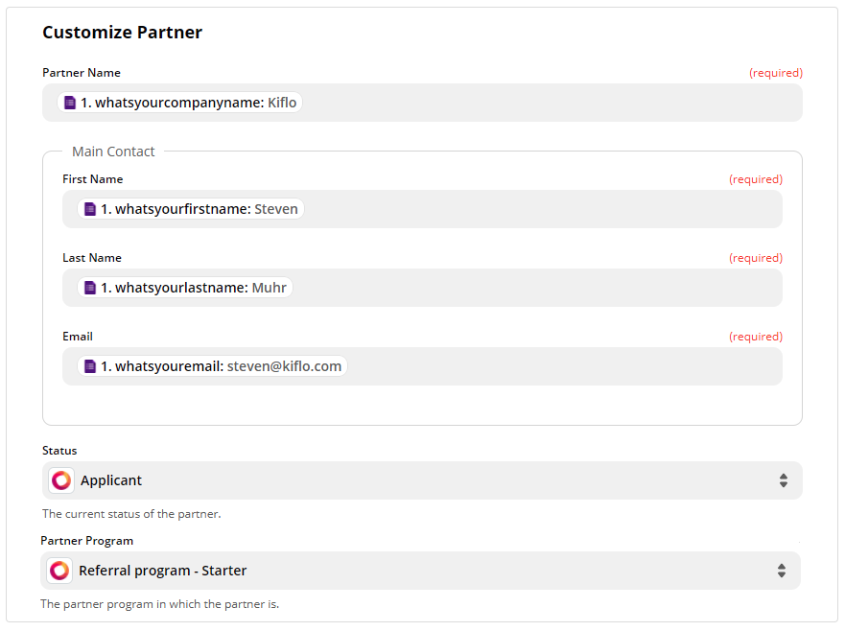Click the Main Contact group label
This screenshot has height=631, width=845.
(x=113, y=152)
